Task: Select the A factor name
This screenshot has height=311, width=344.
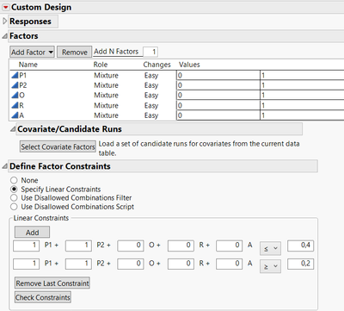Action: [x=21, y=115]
